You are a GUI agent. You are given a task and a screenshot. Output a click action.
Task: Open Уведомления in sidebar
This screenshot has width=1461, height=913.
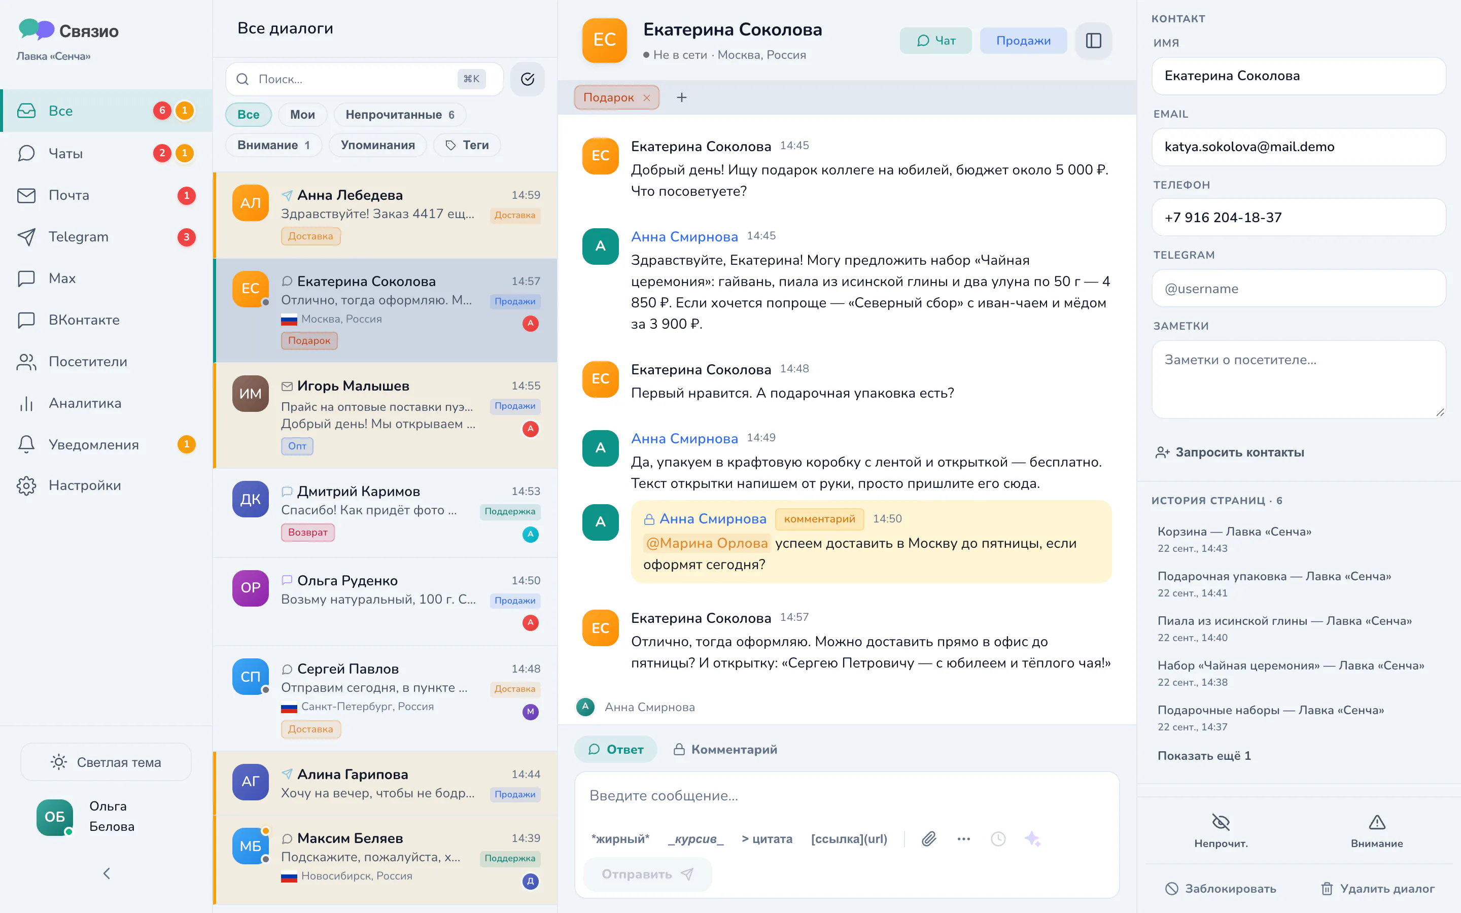(106, 444)
